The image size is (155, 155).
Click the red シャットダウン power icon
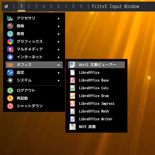(x=10, y=106)
